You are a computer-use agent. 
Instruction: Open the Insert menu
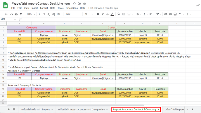[x=34, y=8]
